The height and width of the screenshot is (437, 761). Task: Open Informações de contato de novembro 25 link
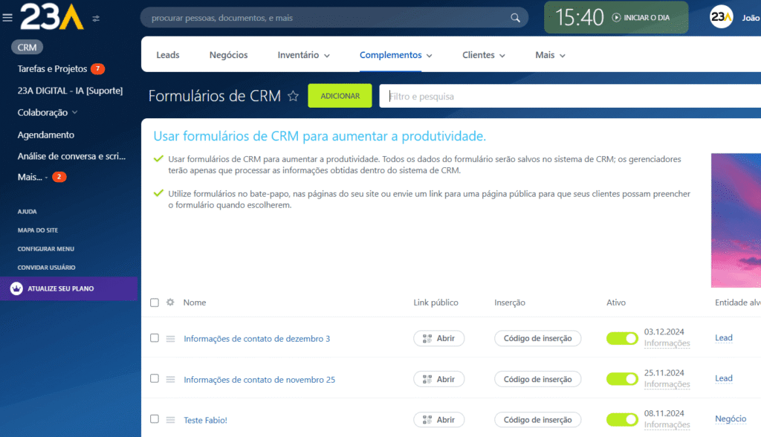point(259,380)
